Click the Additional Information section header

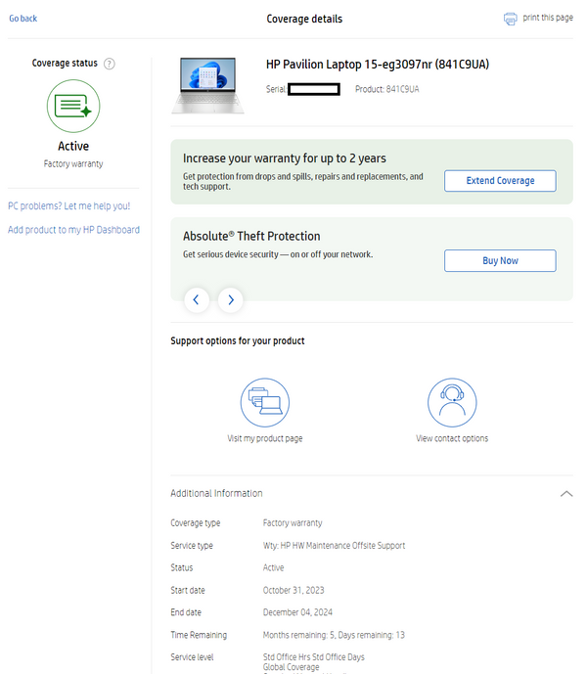216,493
